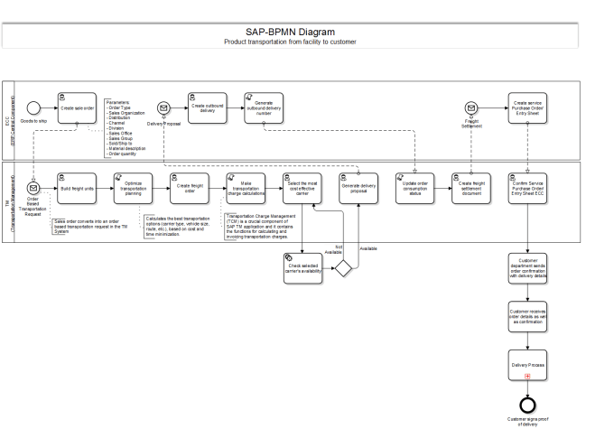Click the SAP-BPMN Diagram title text
Image resolution: width=614 pixels, height=429 pixels.
290,32
